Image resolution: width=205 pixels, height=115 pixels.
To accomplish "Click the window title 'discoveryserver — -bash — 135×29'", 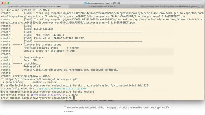I will (104, 3).
